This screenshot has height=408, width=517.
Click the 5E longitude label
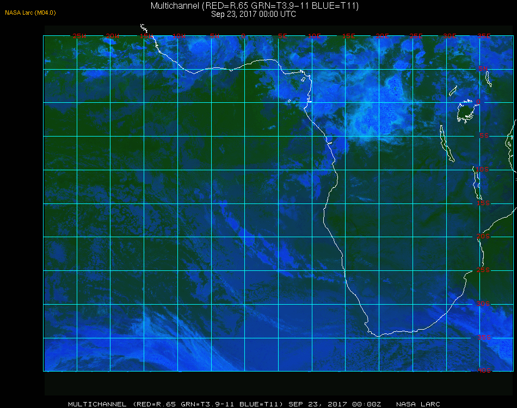[282, 36]
